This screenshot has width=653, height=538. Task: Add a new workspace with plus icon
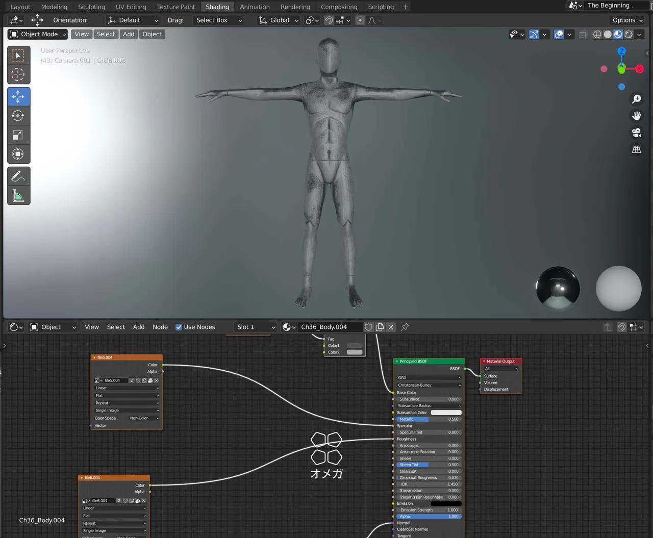click(405, 7)
